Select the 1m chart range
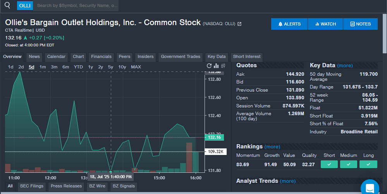Viewport: 387px width, 194px height. (43, 67)
